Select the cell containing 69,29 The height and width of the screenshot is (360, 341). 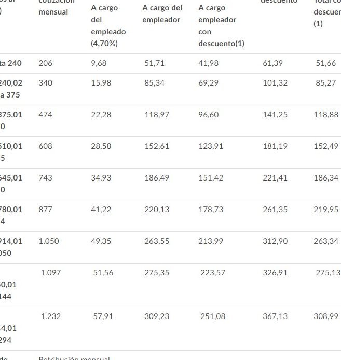209,83
